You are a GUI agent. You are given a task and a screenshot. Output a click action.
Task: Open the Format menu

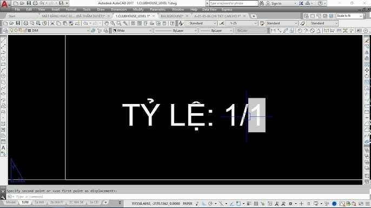tap(71, 10)
